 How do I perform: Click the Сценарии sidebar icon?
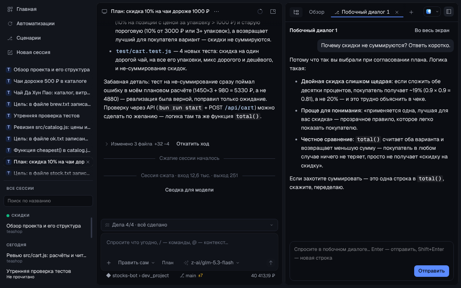tap(10, 38)
